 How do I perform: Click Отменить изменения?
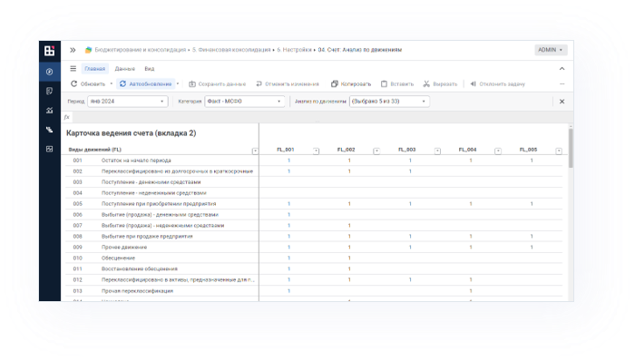click(x=288, y=84)
